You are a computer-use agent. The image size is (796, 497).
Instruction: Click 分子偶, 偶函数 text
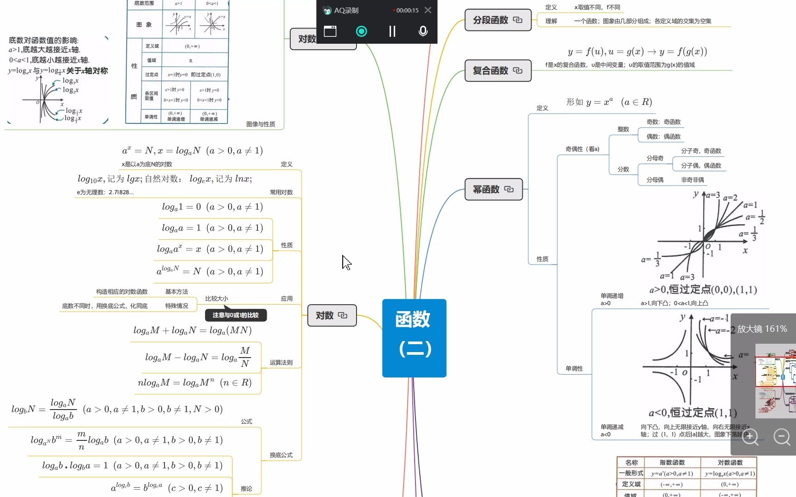[701, 166]
